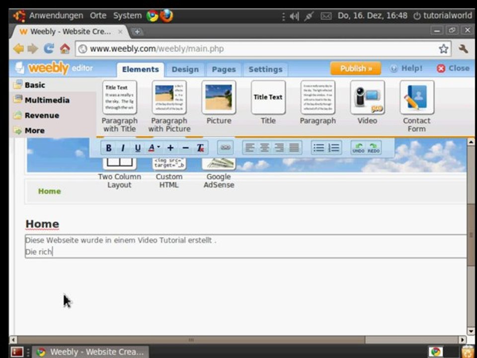The image size is (477, 358).
Task: Choose the Two Column Layout element
Action: tap(120, 174)
